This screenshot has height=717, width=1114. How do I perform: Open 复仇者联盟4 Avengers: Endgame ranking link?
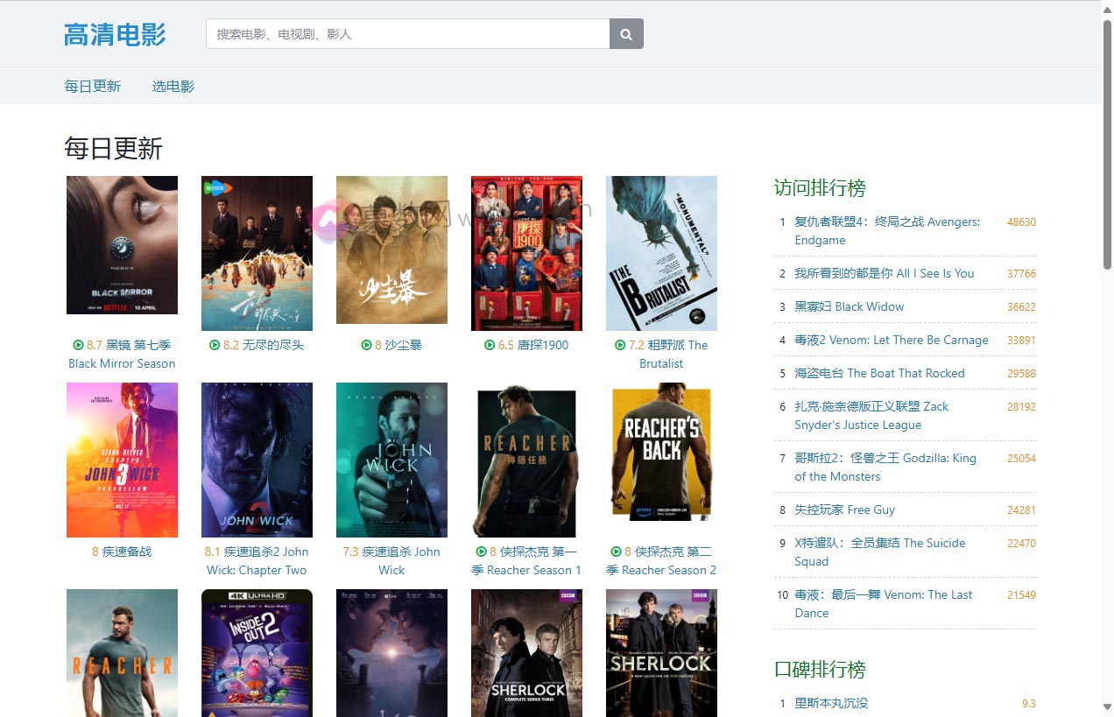886,231
